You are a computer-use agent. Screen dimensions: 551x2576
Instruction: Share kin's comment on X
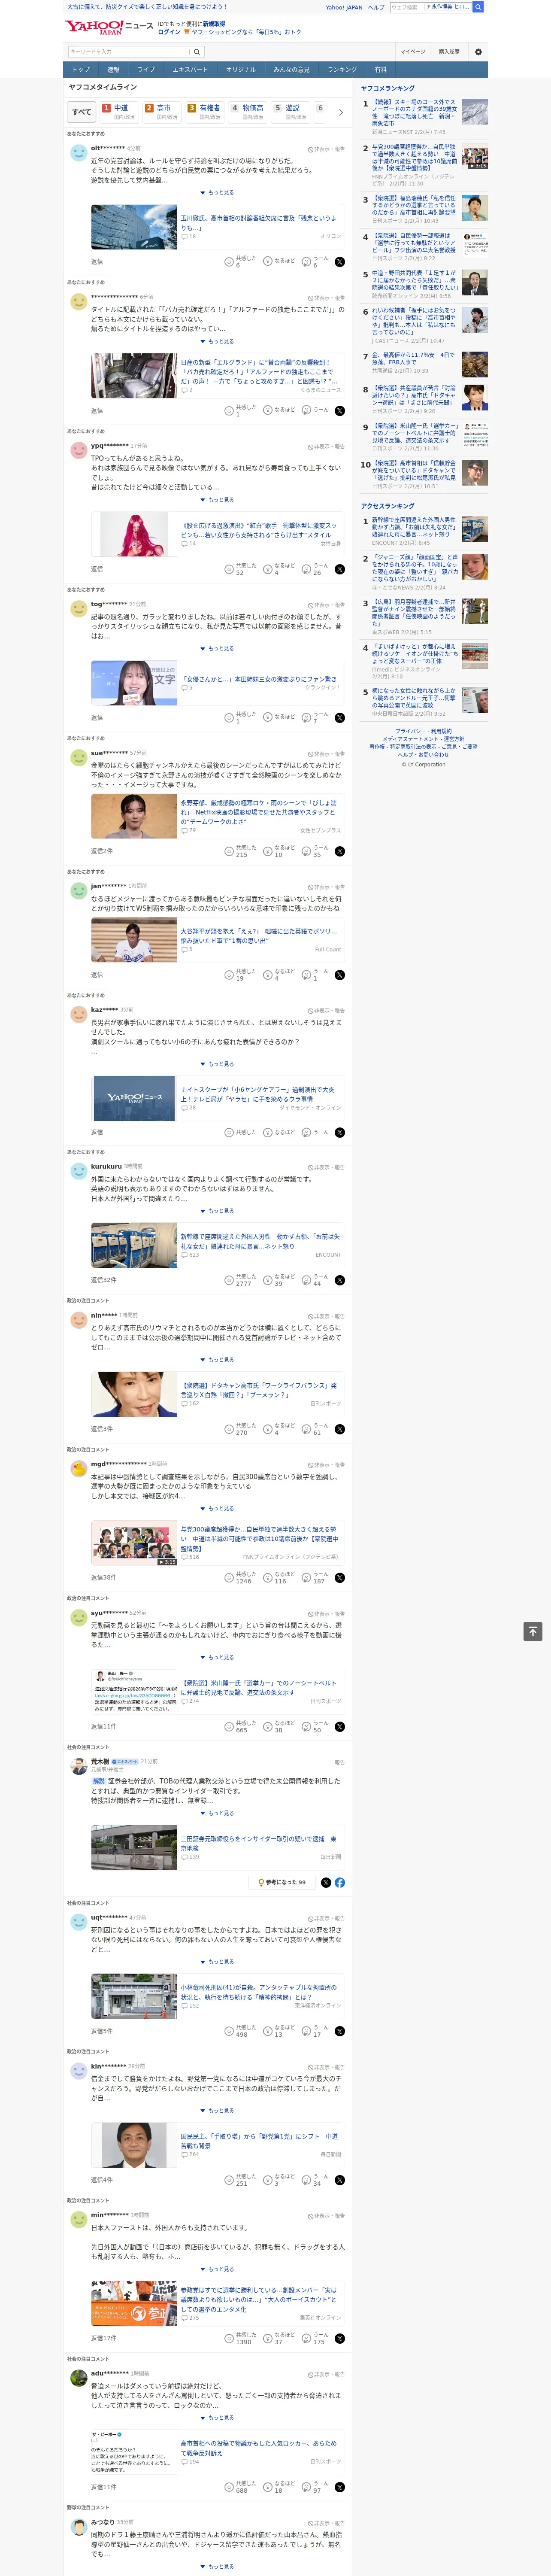340,2180
